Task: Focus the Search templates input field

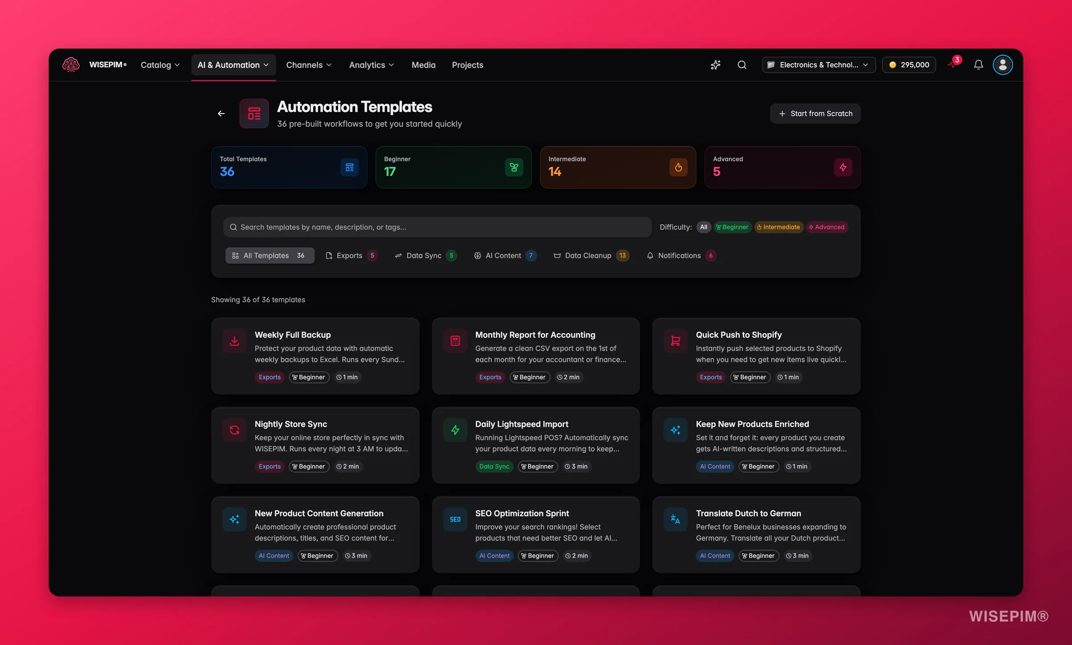Action: (438, 227)
